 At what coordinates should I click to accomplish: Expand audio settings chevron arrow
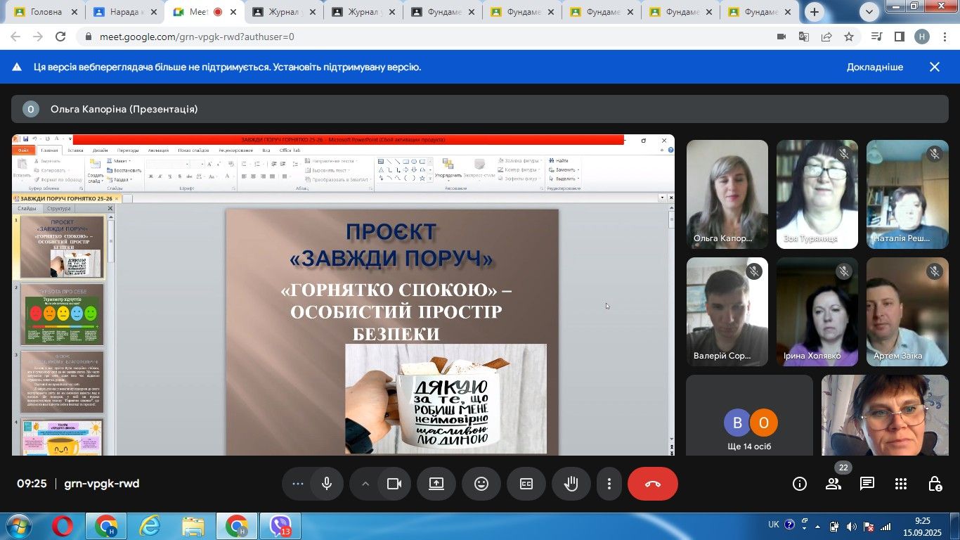(365, 484)
